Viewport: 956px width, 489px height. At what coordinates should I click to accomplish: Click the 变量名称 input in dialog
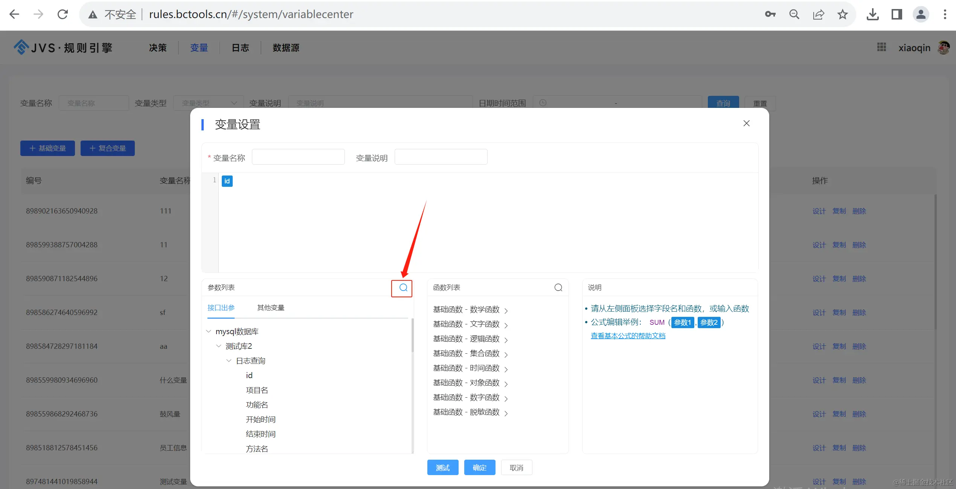click(x=298, y=157)
